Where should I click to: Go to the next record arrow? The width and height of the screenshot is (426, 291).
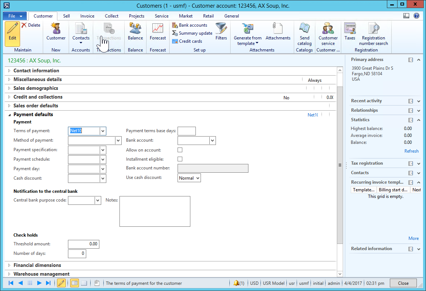pyautogui.click(x=39, y=283)
